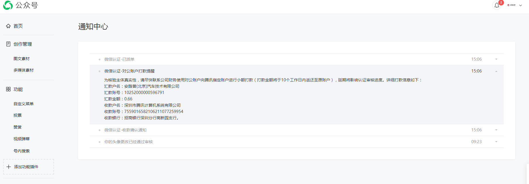Open the notification bell icon
The height and width of the screenshot is (184, 529).
pos(497,5)
